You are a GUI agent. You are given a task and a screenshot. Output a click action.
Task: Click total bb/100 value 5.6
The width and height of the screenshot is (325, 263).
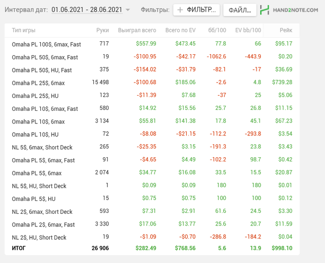(x=222, y=248)
